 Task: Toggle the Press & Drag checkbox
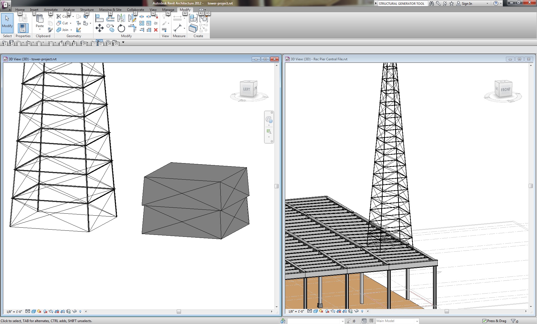484,321
